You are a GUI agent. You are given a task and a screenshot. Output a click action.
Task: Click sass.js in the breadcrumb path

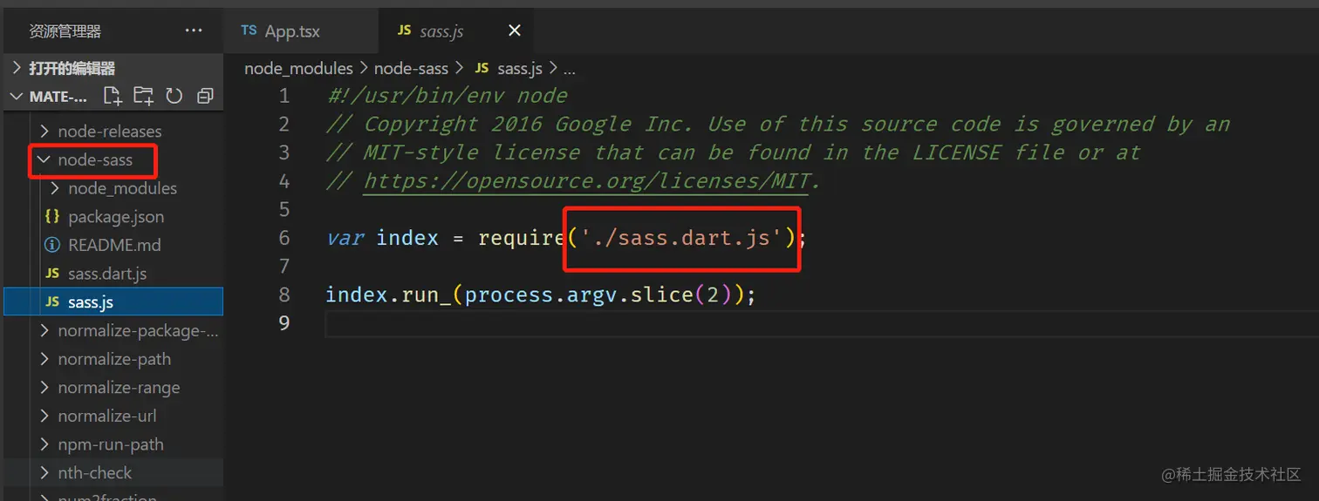(x=520, y=68)
